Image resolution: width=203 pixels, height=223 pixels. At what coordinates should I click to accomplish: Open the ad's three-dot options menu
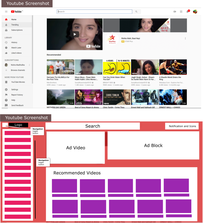tap(185, 38)
